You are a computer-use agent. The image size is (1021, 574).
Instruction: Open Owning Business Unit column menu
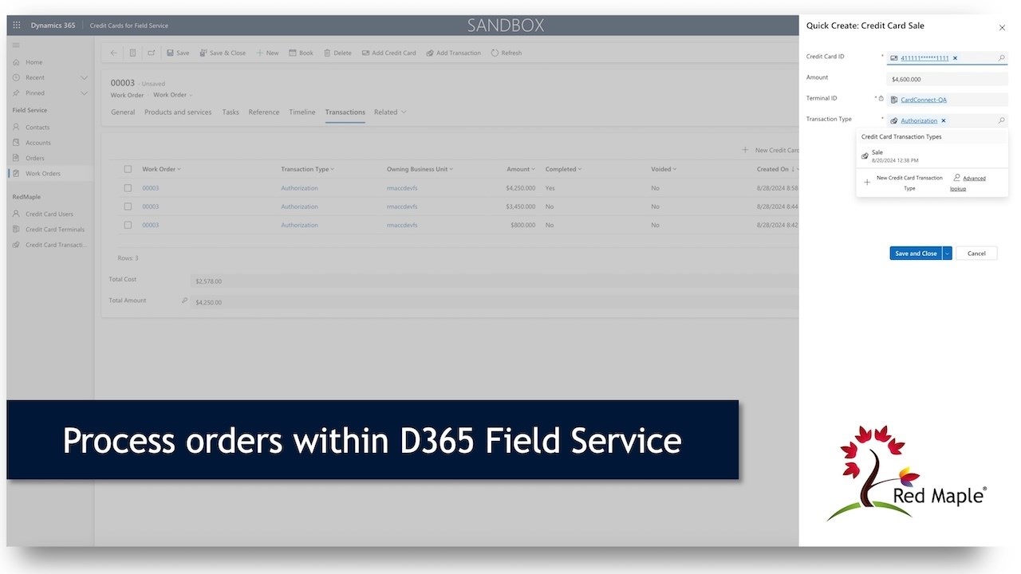[420, 169]
